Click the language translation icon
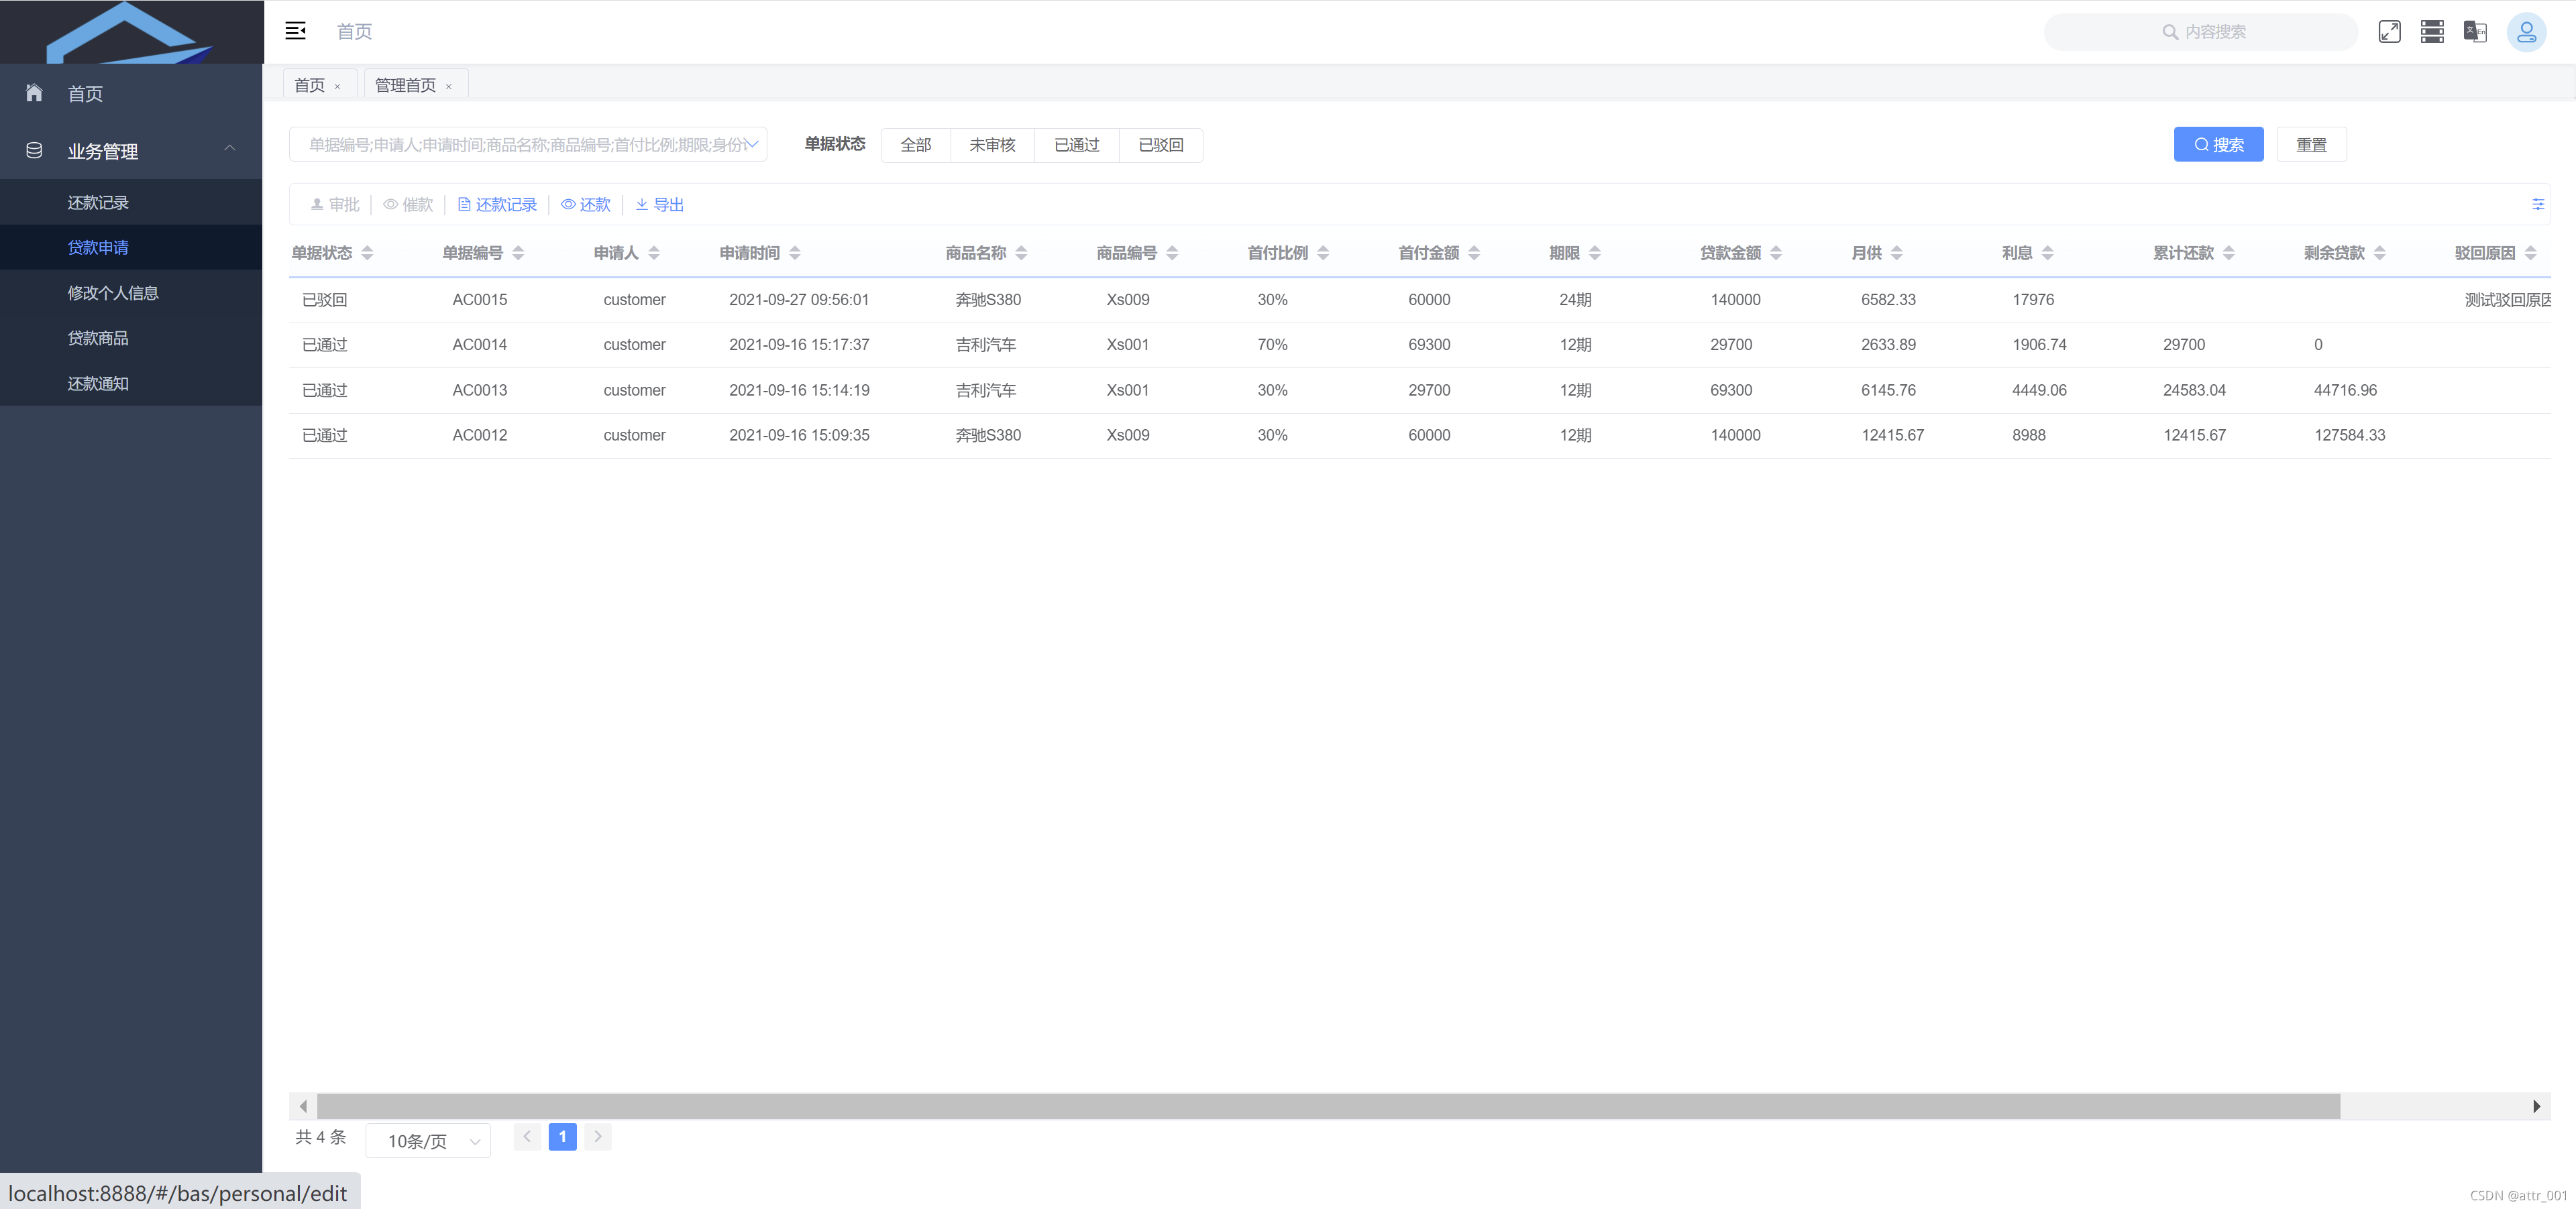2576x1209 pixels. [2475, 31]
